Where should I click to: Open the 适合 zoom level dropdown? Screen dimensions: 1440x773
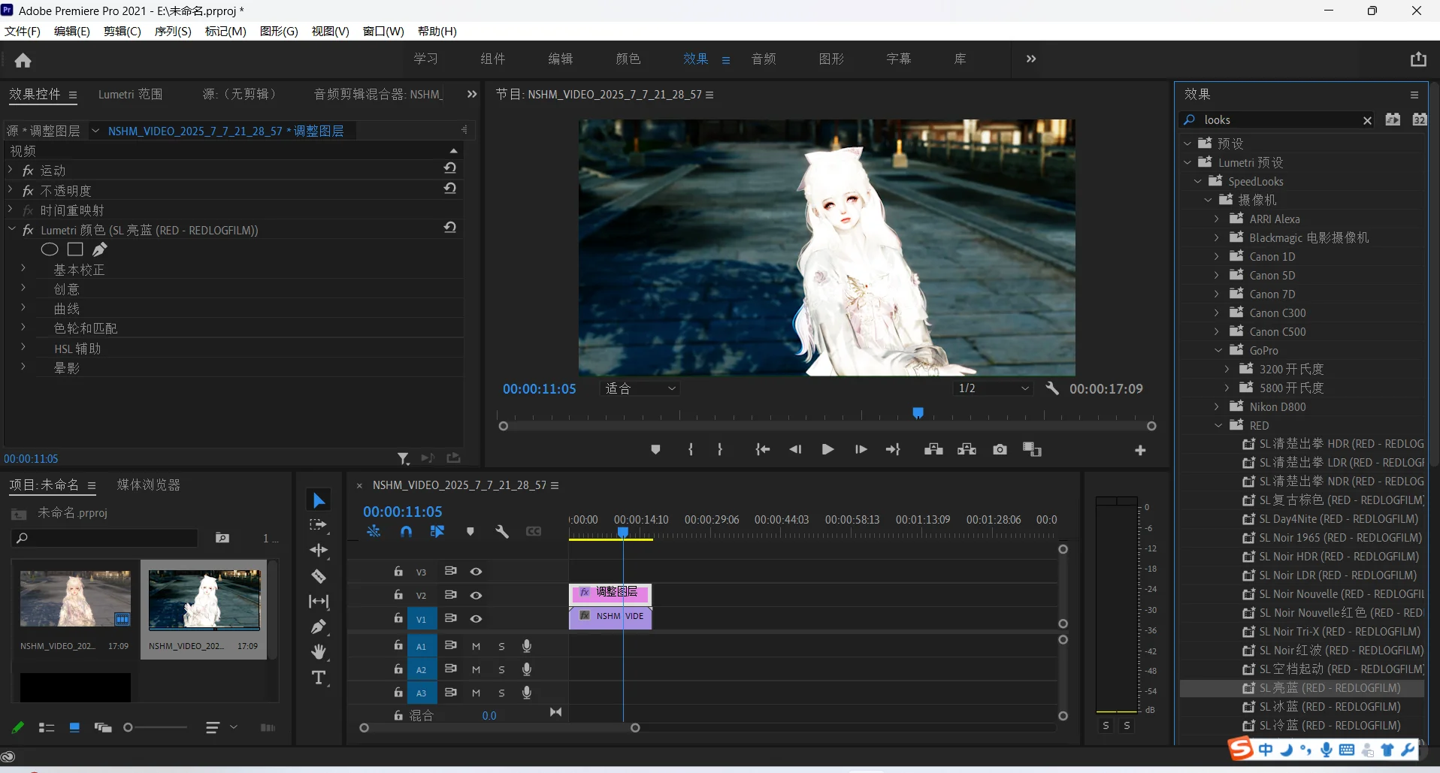640,388
